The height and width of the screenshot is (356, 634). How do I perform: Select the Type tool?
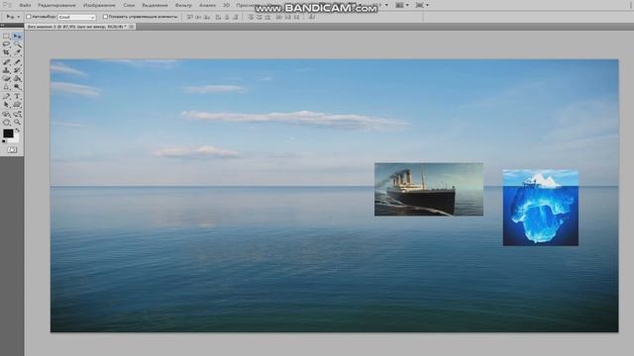[17, 97]
